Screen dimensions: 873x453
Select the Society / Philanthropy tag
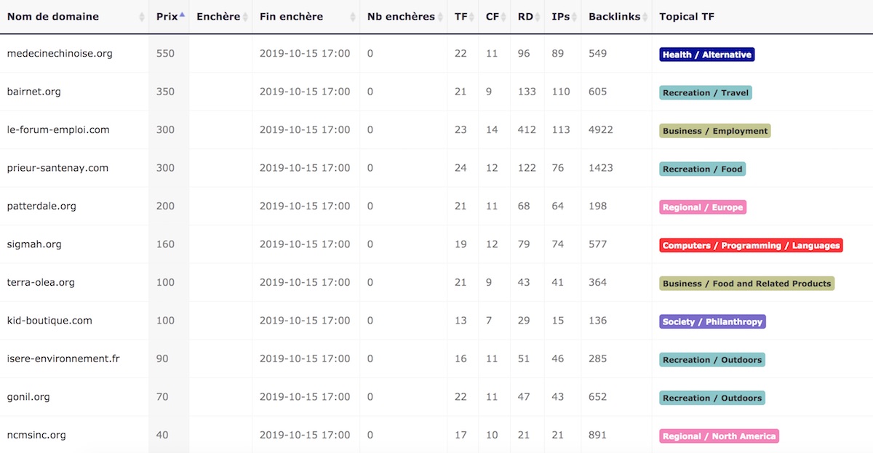712,322
